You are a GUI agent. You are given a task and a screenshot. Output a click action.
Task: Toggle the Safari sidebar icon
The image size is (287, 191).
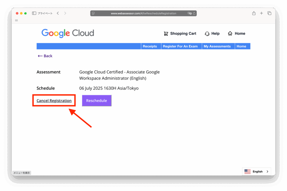tap(34, 13)
